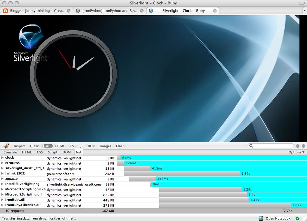Click the go.microsoft.com domain for fwlink
Screen dimensions: 307x221
pos(61,174)
